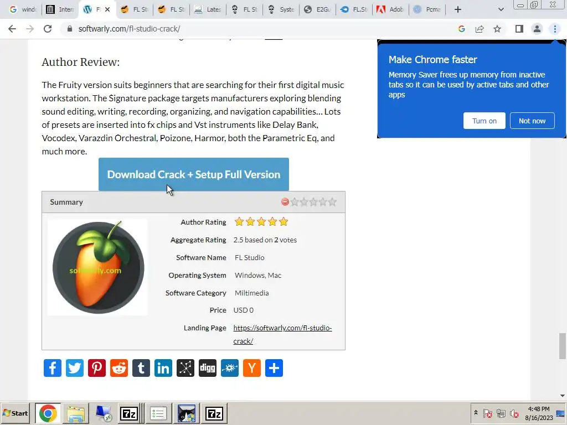Image resolution: width=567 pixels, height=425 pixels.
Task: Open the Chrome profile avatar
Action: pos(537,29)
